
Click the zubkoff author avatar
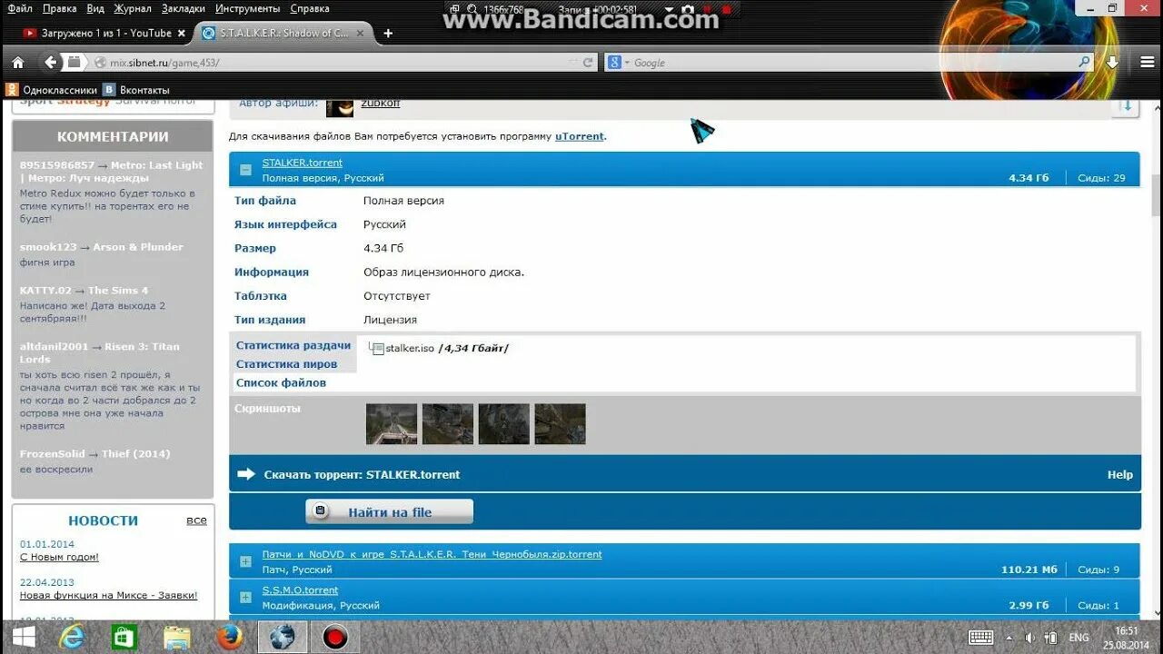(340, 107)
